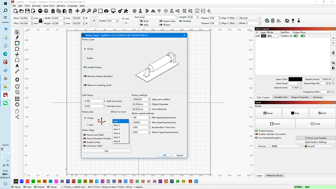Toggle Enable Limits motor flag

click(x=84, y=142)
